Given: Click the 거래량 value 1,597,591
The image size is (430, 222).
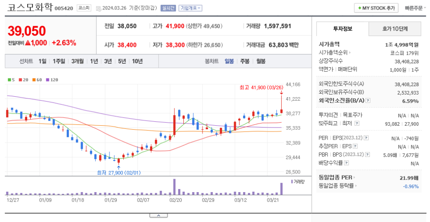Looking at the screenshot, I should pyautogui.click(x=277, y=26).
